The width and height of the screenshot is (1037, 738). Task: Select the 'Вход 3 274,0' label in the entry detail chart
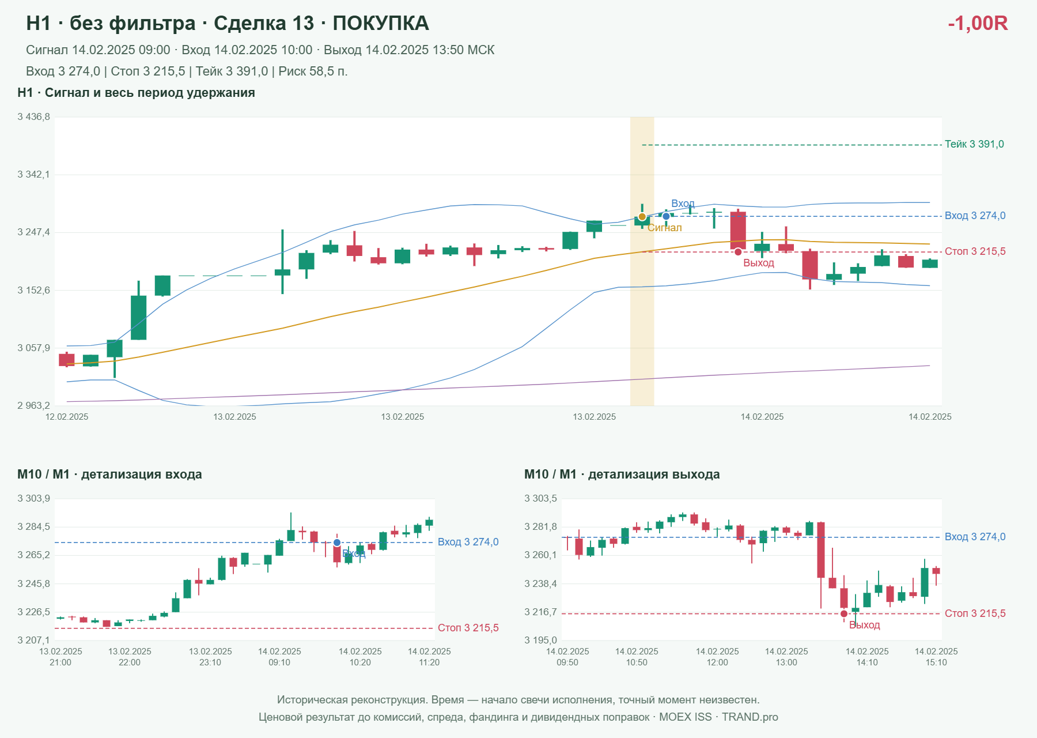click(x=468, y=542)
